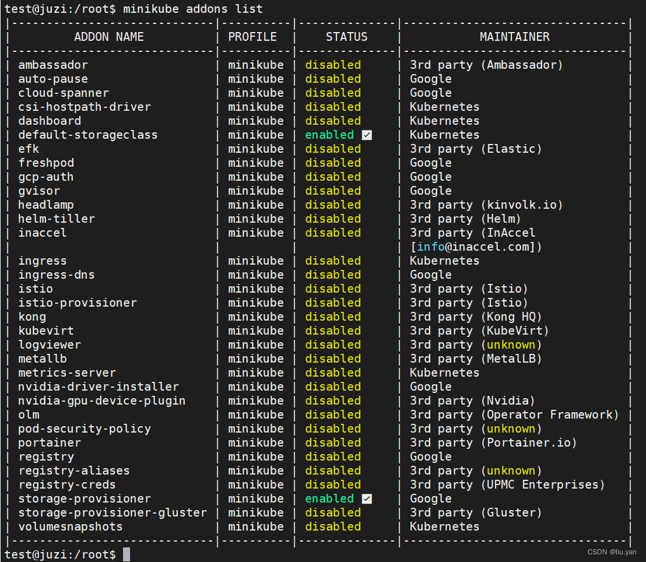Click the ADDON NAME column header
The height and width of the screenshot is (562, 646).
(109, 37)
